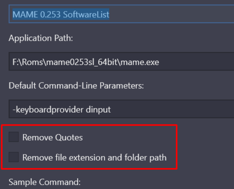Click the 'Default Command-Line Parameters:' label
Viewport: 234px width, 189px height.
click(x=76, y=86)
